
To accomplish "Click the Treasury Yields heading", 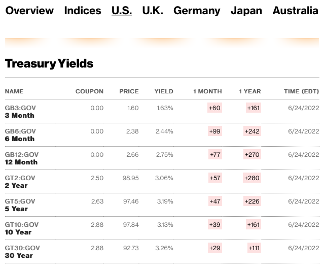I will 49,63.
